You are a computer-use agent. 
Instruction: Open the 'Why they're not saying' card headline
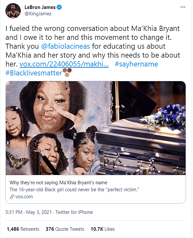(58, 183)
